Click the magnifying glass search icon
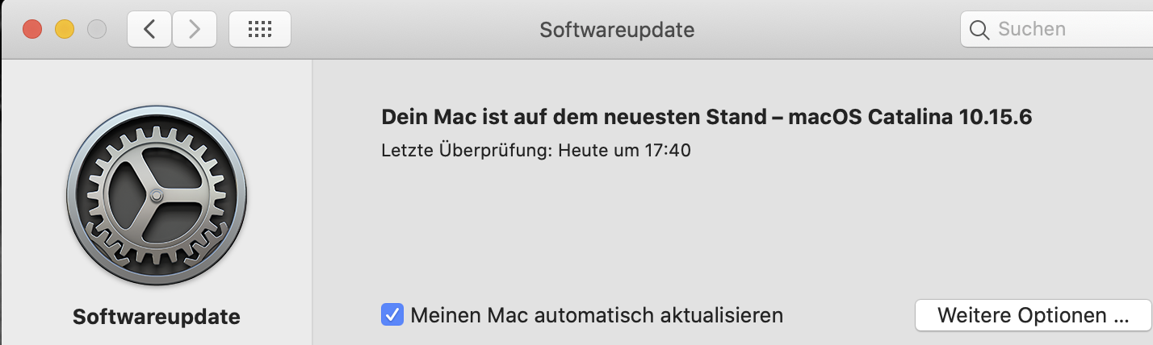 979,30
